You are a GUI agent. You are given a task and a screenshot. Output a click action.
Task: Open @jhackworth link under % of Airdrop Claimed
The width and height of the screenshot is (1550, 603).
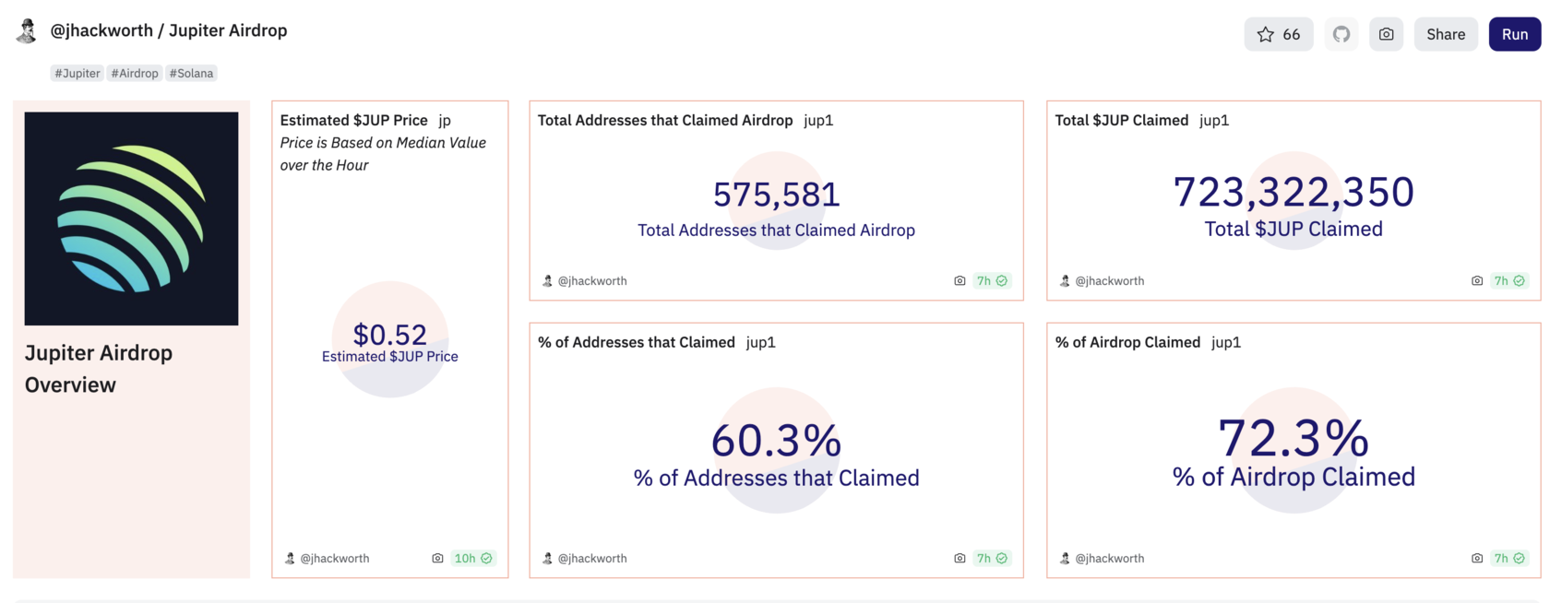[1109, 558]
